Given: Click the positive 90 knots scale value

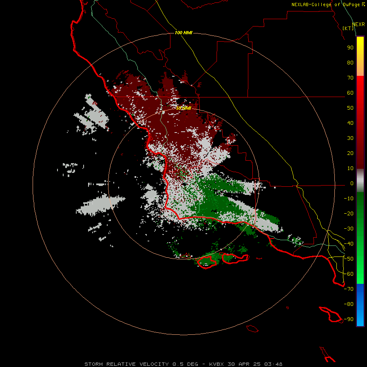Looking at the screenshot, I should tap(350, 48).
